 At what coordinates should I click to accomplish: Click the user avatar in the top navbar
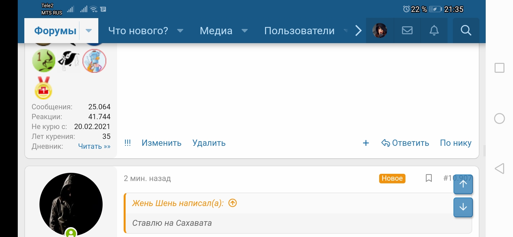[380, 30]
